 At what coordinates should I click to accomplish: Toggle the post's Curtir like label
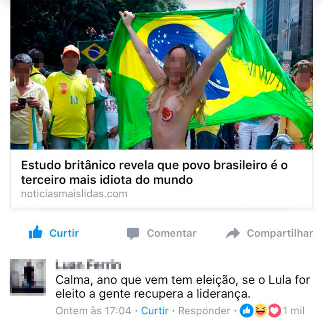coord(64,233)
